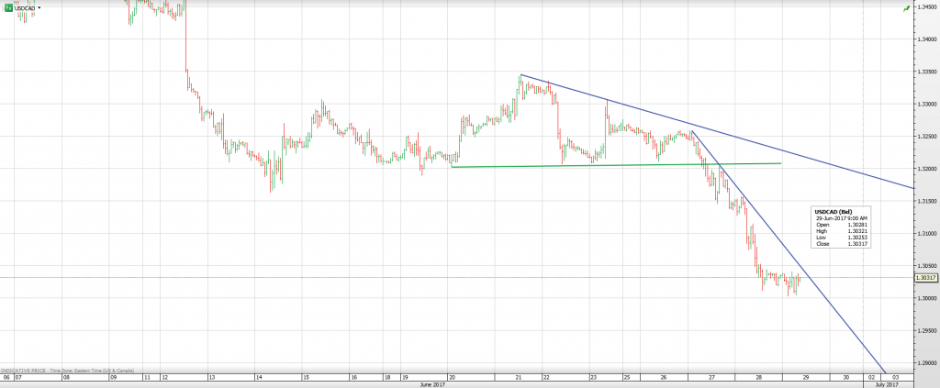Screen dimensions: 940x388
Task: Click the 1.32000 price axis label
Action: click(925, 169)
